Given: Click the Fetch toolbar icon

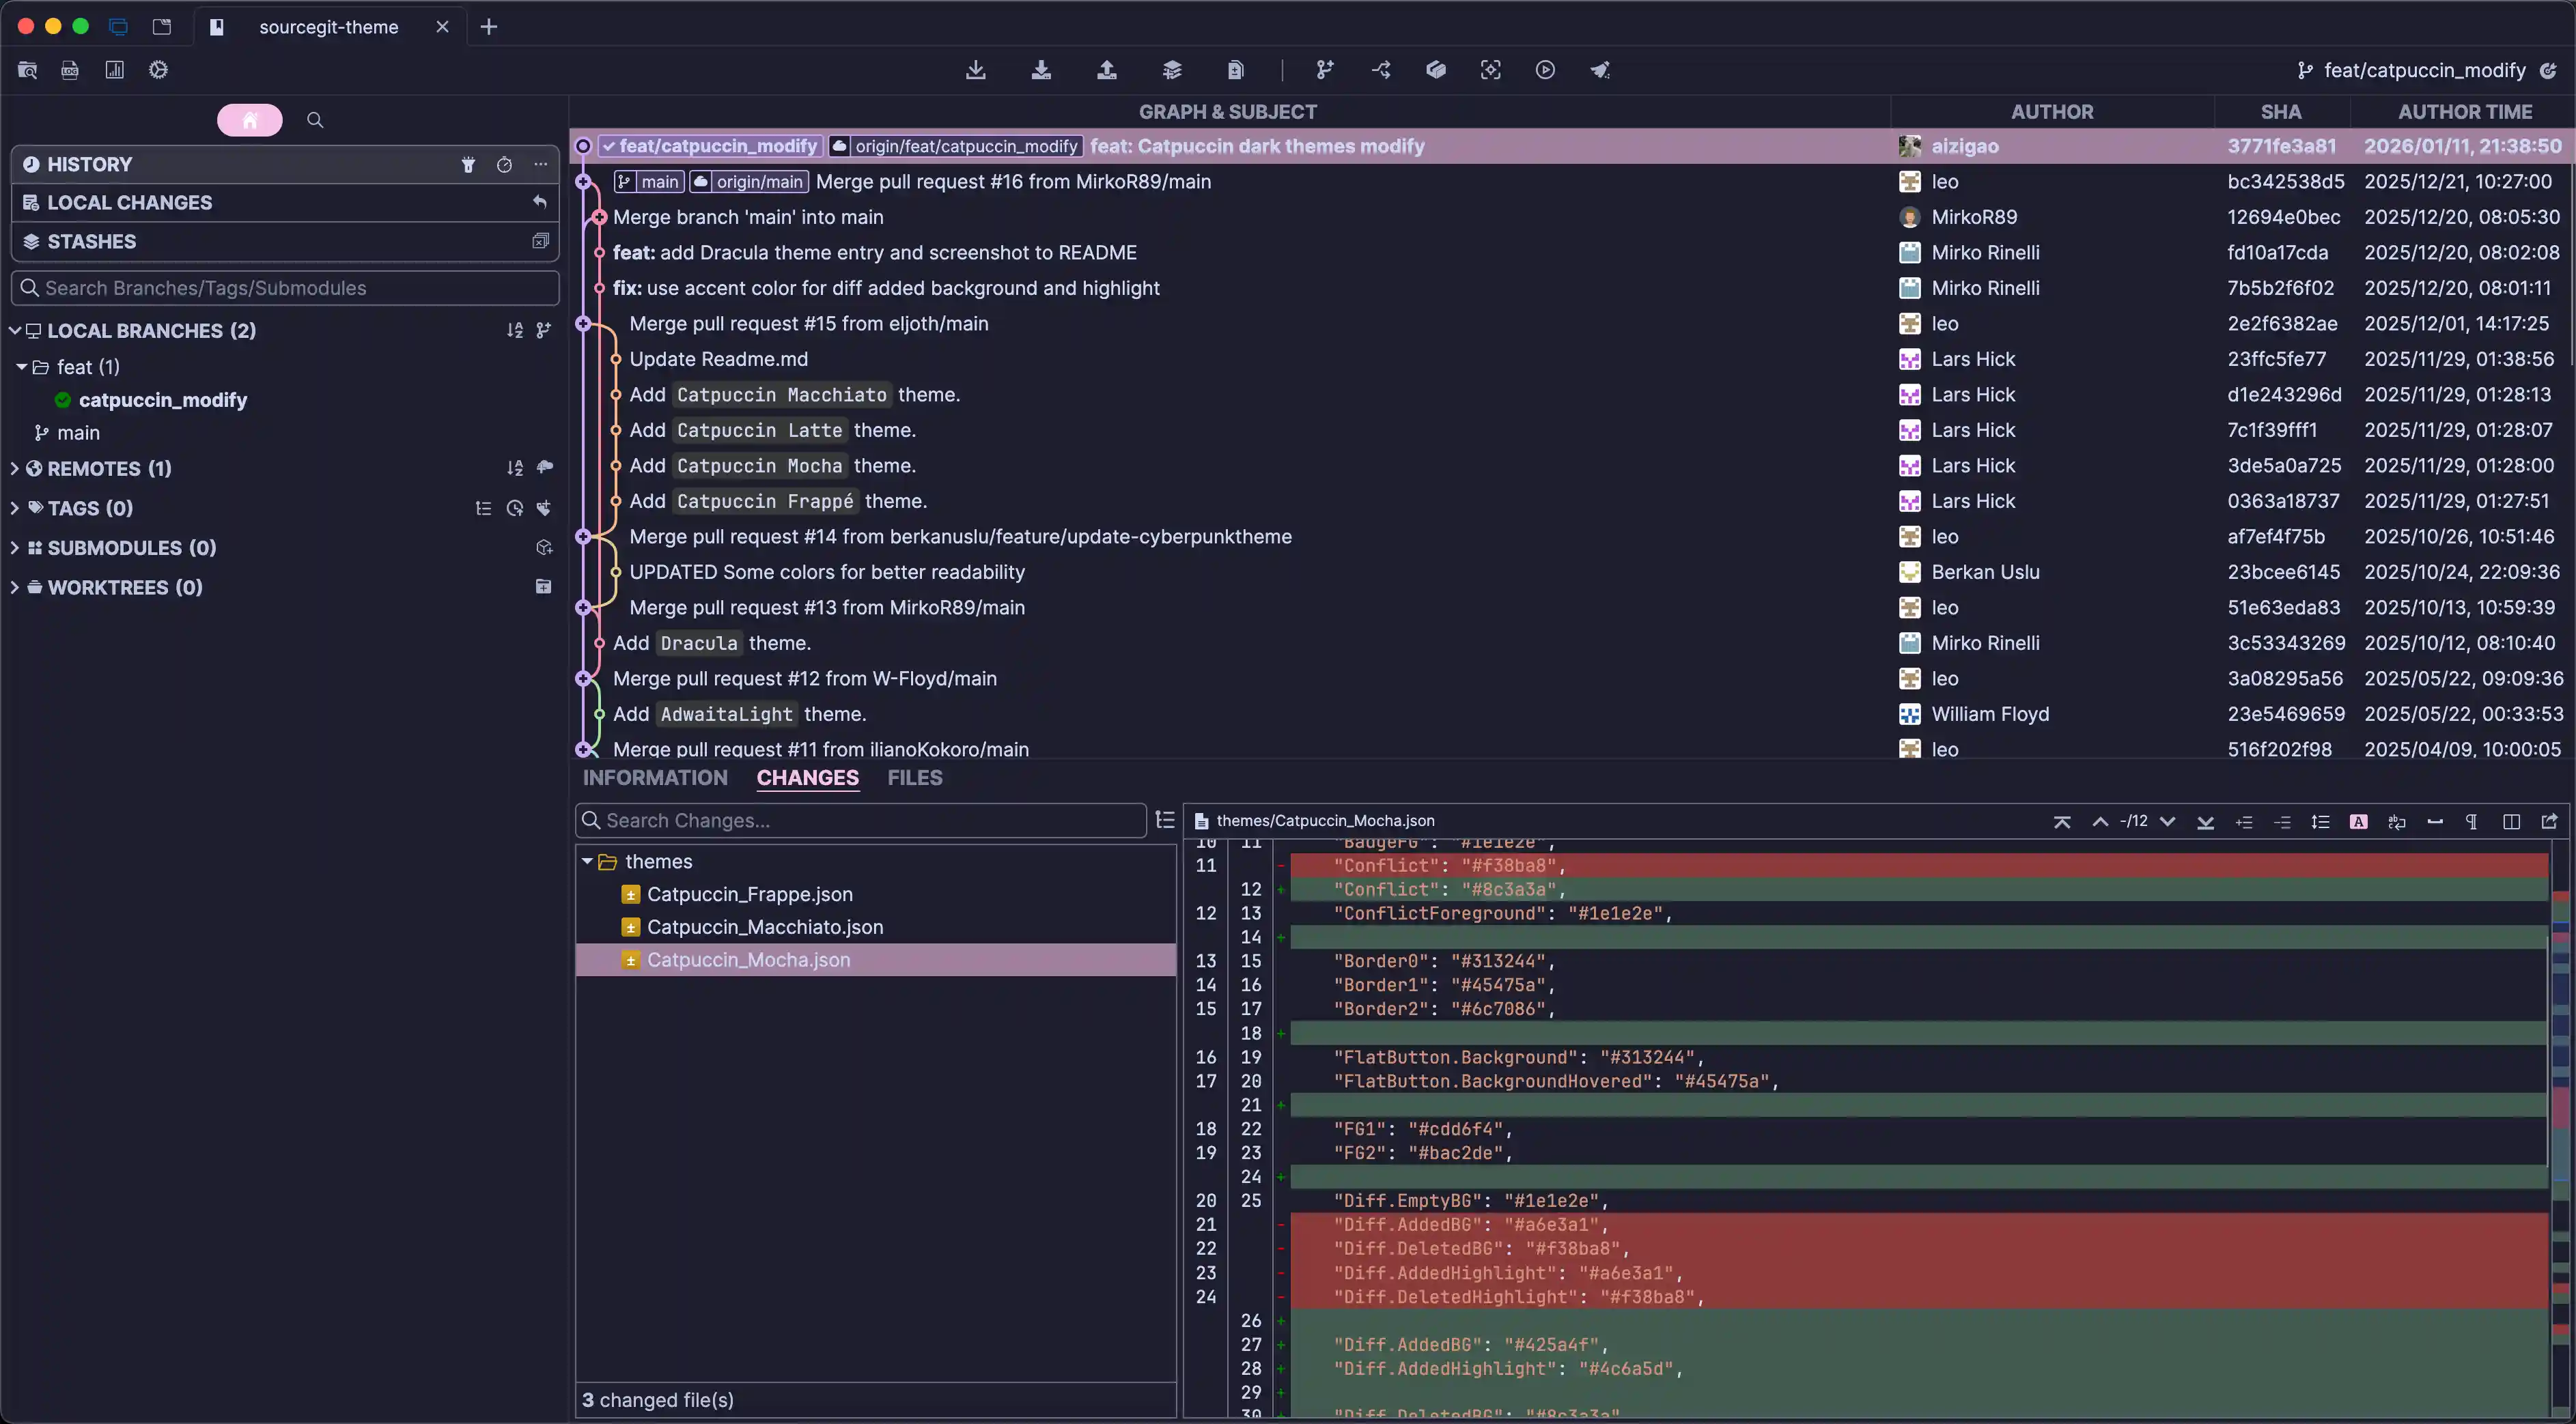Looking at the screenshot, I should point(975,70).
